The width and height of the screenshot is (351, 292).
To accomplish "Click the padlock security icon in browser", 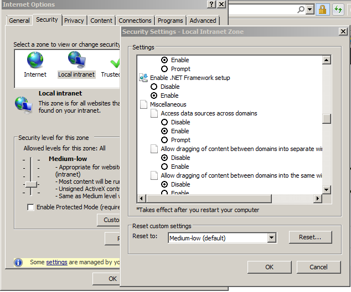I will point(323,9).
